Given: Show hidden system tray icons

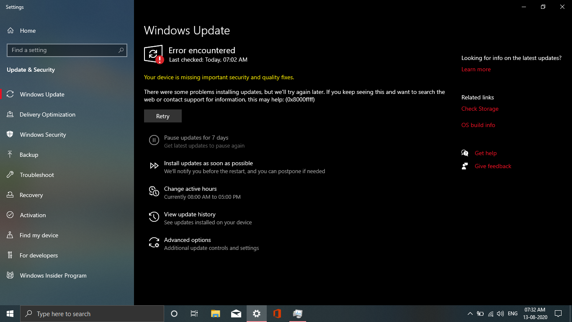Looking at the screenshot, I should click(x=470, y=314).
